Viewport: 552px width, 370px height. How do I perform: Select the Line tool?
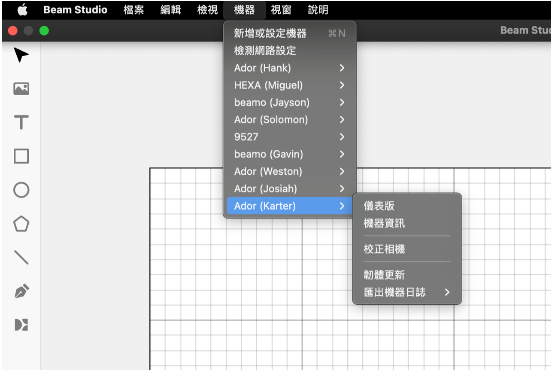point(21,257)
